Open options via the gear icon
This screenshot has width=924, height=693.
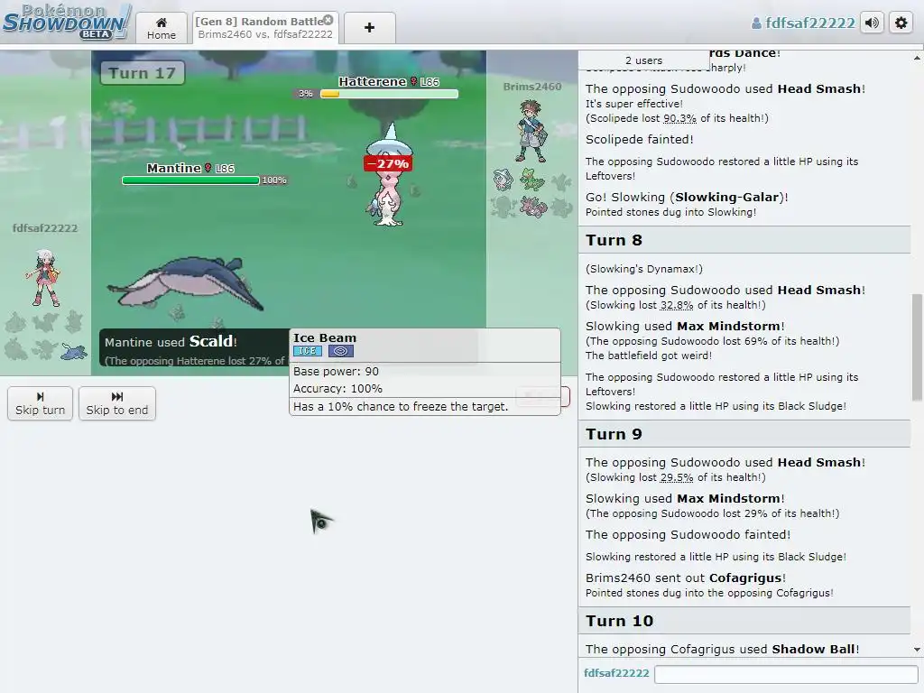click(x=901, y=23)
